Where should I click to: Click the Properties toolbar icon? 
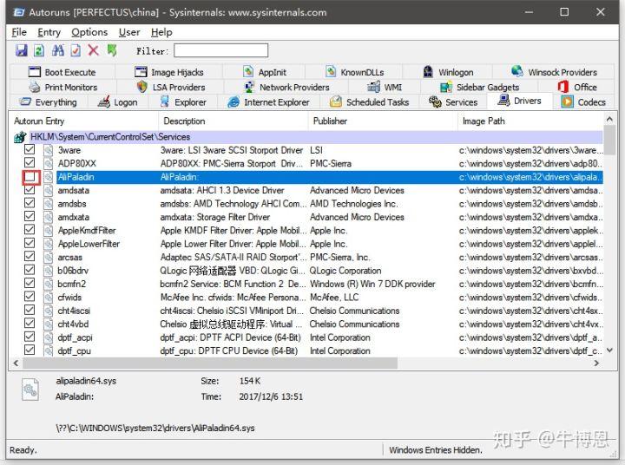point(75,50)
